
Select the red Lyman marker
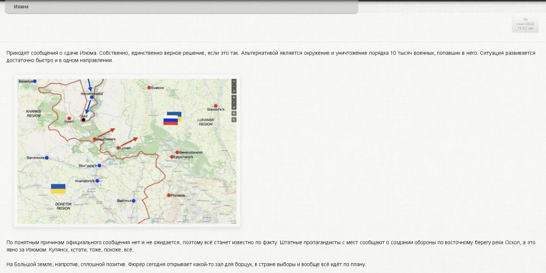tap(118, 148)
